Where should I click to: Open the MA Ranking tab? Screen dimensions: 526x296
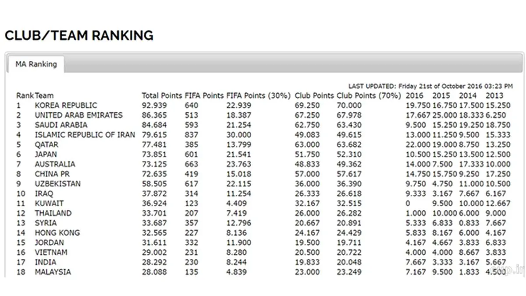[36, 64]
